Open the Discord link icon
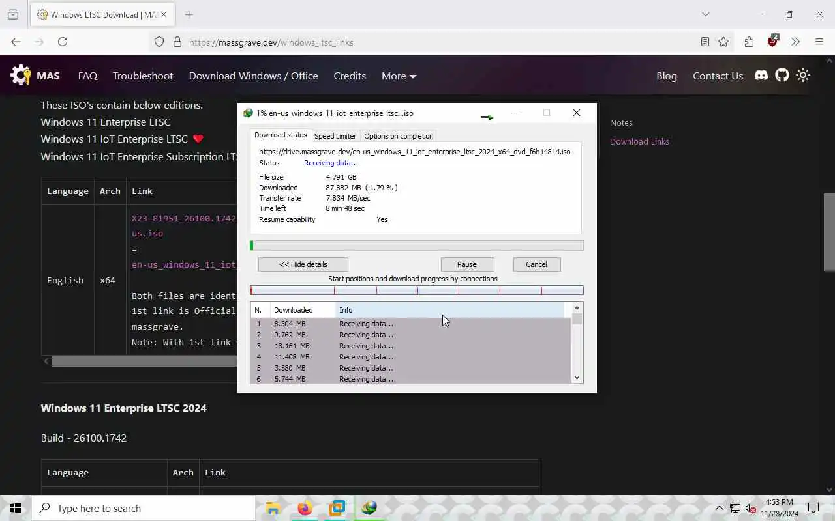The height and width of the screenshot is (521, 835). 761,76
